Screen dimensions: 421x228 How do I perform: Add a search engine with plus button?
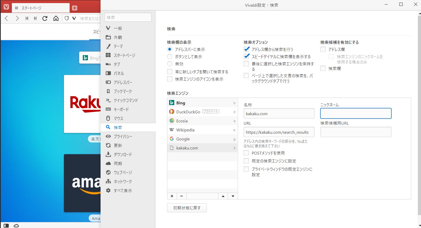click(x=172, y=196)
